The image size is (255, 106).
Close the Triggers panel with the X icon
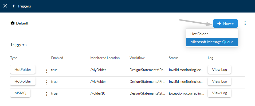5,6
